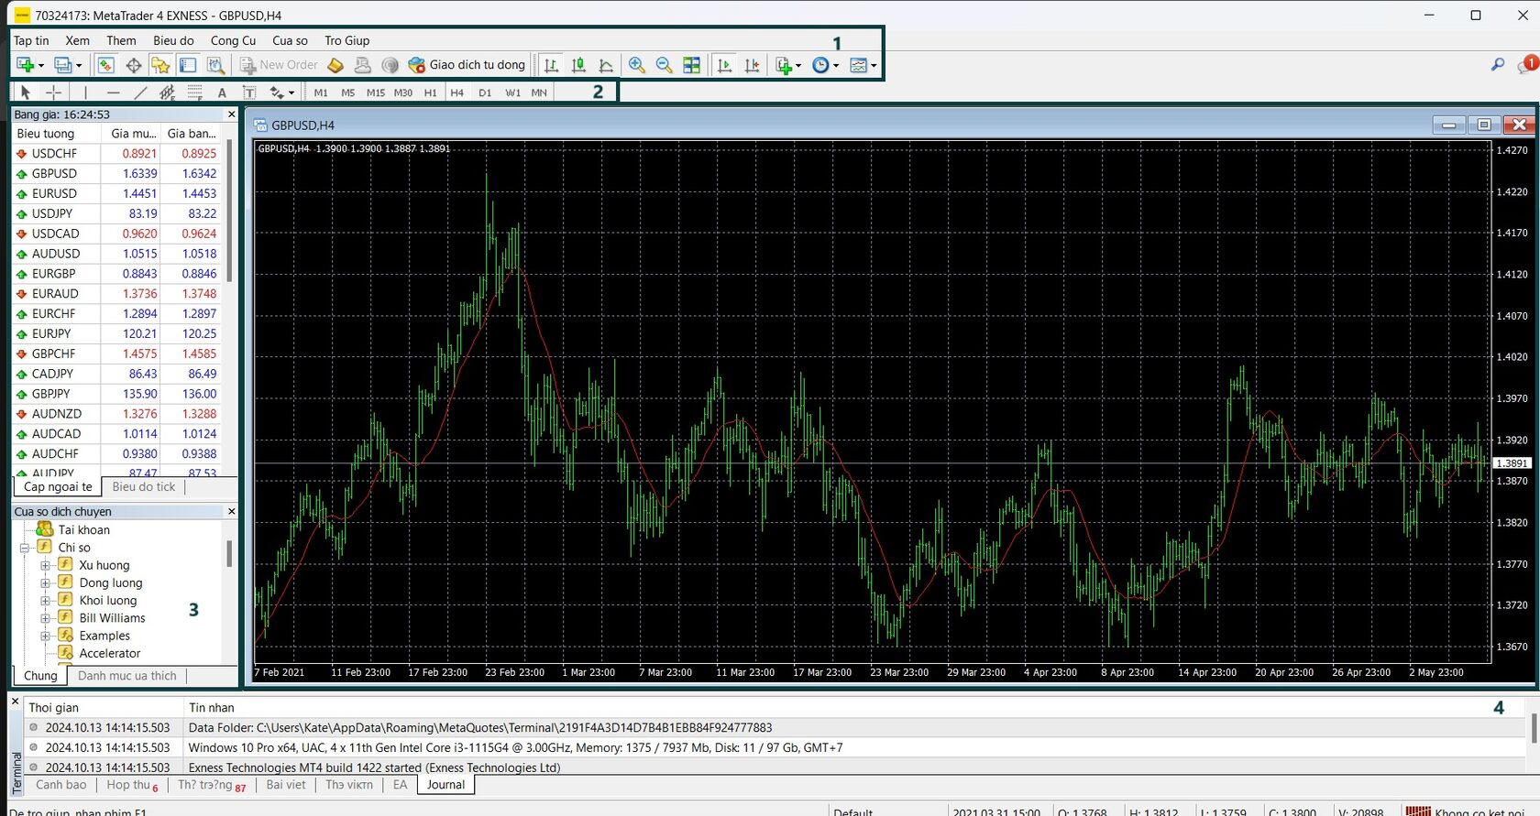This screenshot has height=816, width=1540.
Task: Select GBPJPY row in market watch
Action: (x=51, y=394)
